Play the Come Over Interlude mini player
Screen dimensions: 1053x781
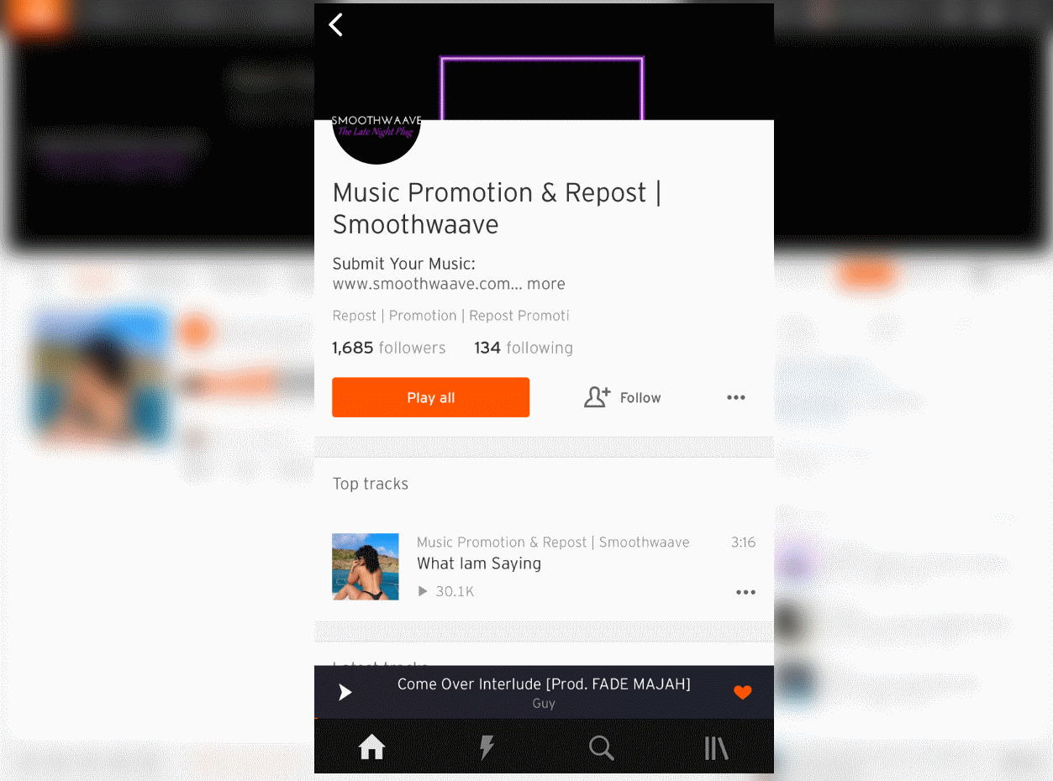(x=345, y=692)
